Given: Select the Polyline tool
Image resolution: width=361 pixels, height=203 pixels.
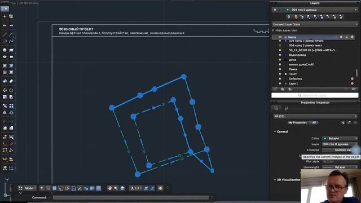Looking at the screenshot, I should pyautogui.click(x=5, y=41).
